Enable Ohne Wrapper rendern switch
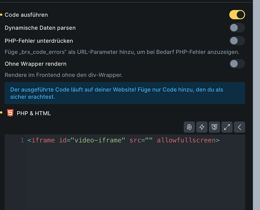The image size is (260, 210). (237, 64)
